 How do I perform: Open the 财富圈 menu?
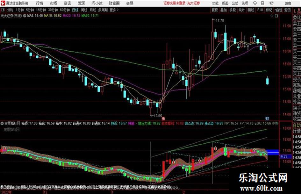coord(114,3)
